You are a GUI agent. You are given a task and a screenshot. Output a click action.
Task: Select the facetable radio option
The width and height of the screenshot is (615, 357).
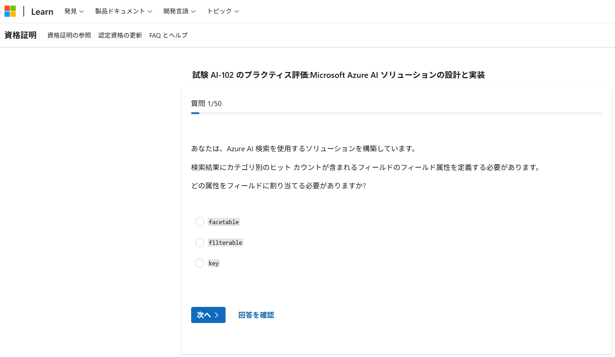(x=200, y=222)
